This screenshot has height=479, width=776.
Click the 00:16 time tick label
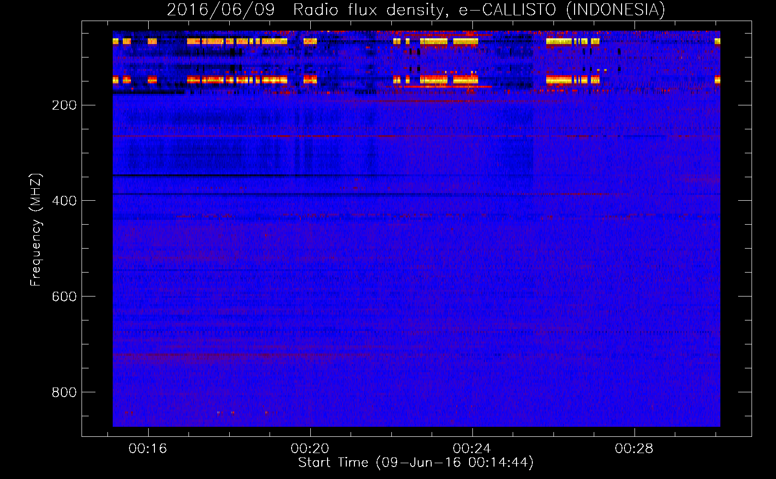pyautogui.click(x=148, y=449)
